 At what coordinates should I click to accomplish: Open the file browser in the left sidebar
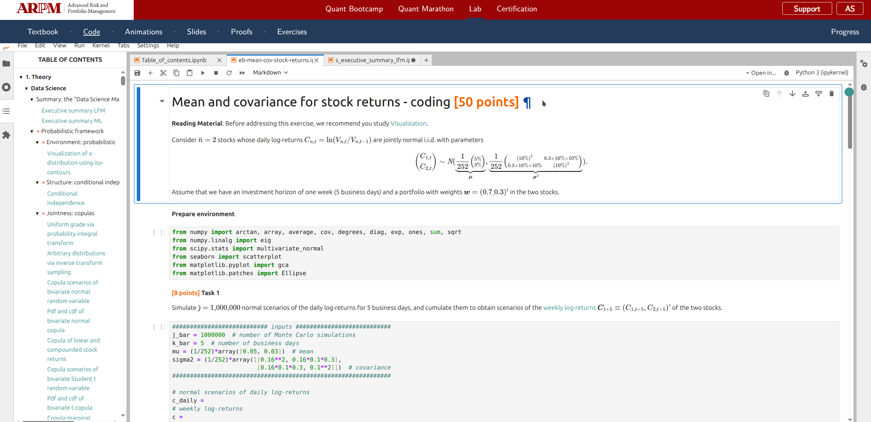tap(7, 64)
